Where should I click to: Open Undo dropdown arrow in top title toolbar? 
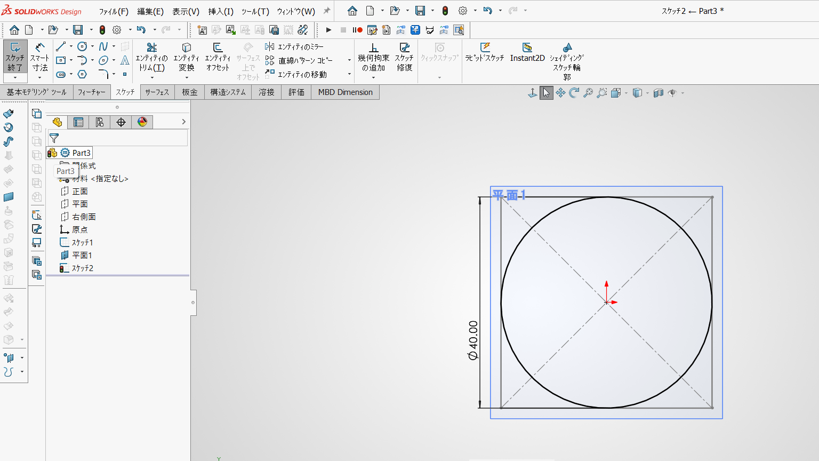[500, 11]
